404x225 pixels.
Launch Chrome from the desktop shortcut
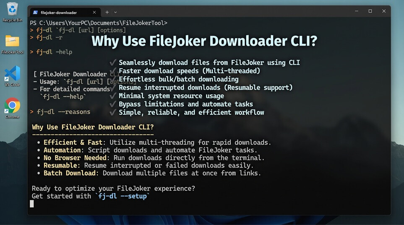(x=12, y=108)
